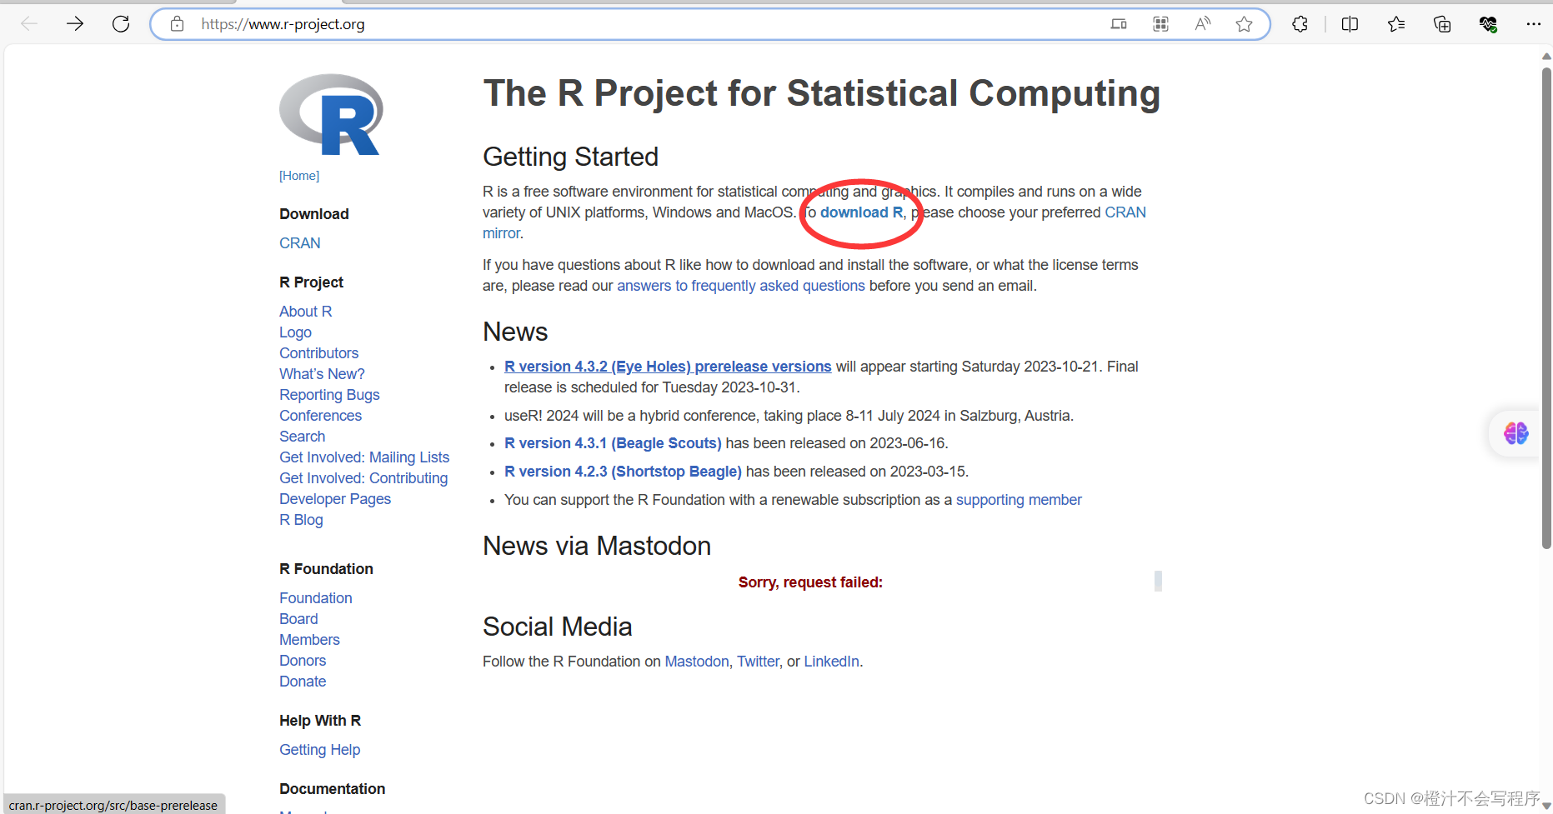Open the collections icon
The width and height of the screenshot is (1553, 814).
point(1442,24)
